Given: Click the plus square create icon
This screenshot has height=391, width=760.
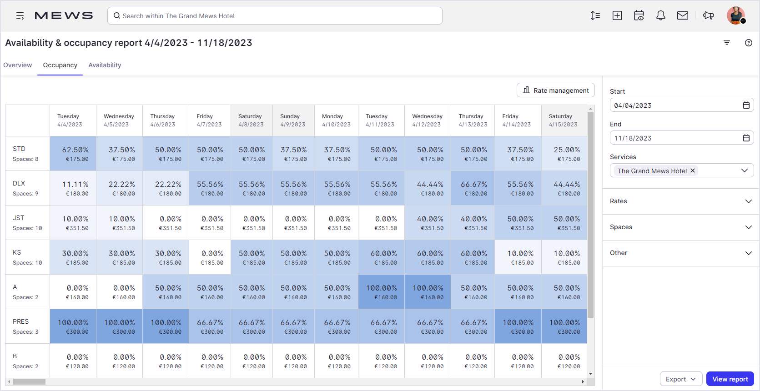Looking at the screenshot, I should coord(617,16).
